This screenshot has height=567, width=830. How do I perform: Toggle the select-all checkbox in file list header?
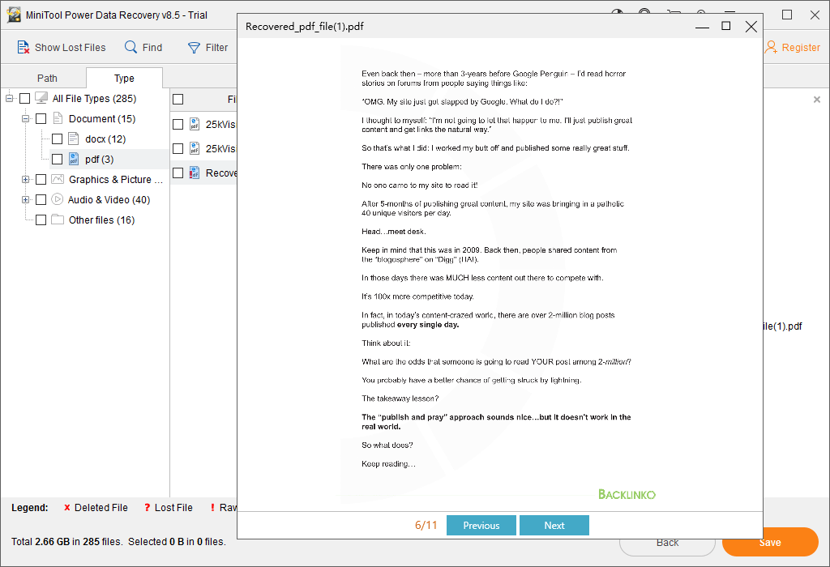[x=178, y=100]
